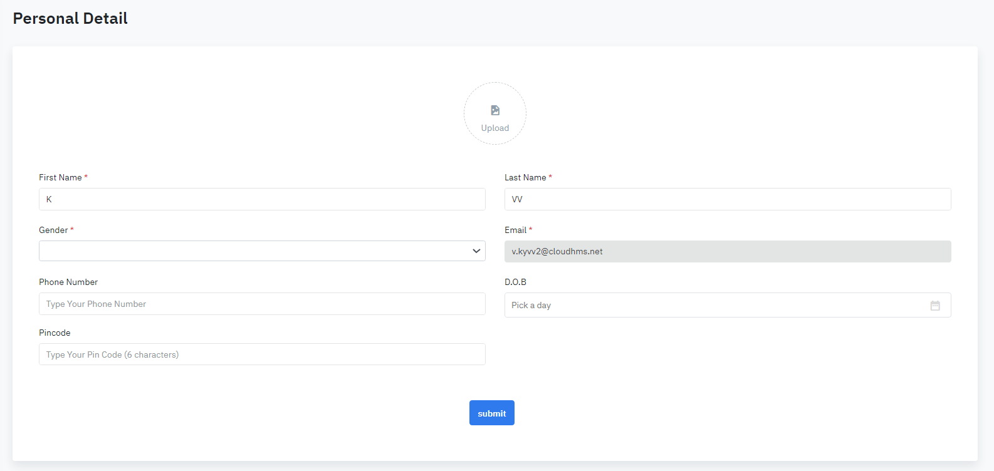Focus the Type Your Pin Code field
Screen dimensions: 994x471
[x=262, y=355]
